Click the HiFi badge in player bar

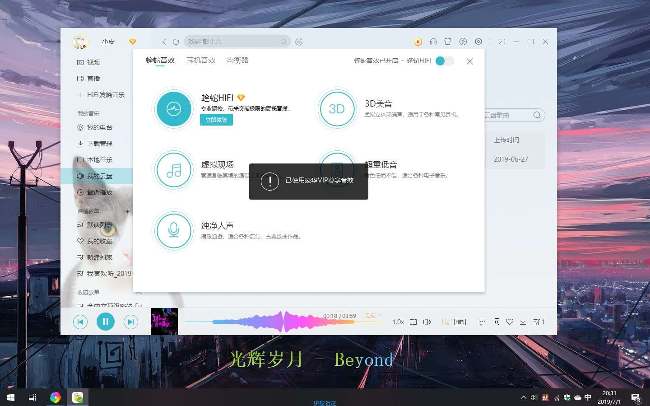460,322
